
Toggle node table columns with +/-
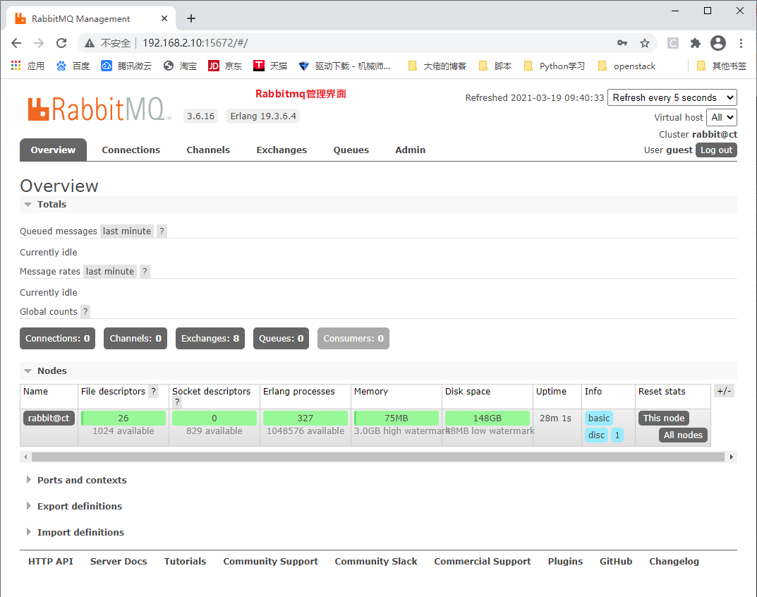pos(724,391)
